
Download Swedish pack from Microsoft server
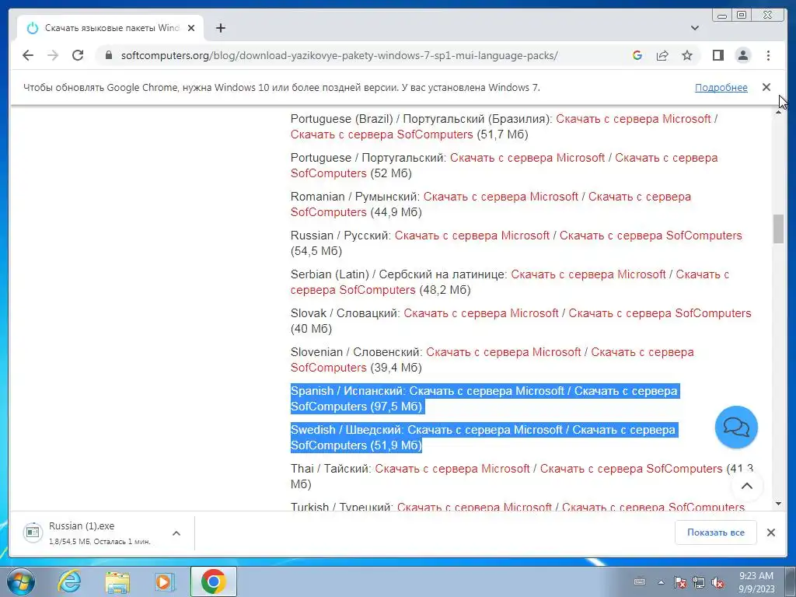point(485,430)
